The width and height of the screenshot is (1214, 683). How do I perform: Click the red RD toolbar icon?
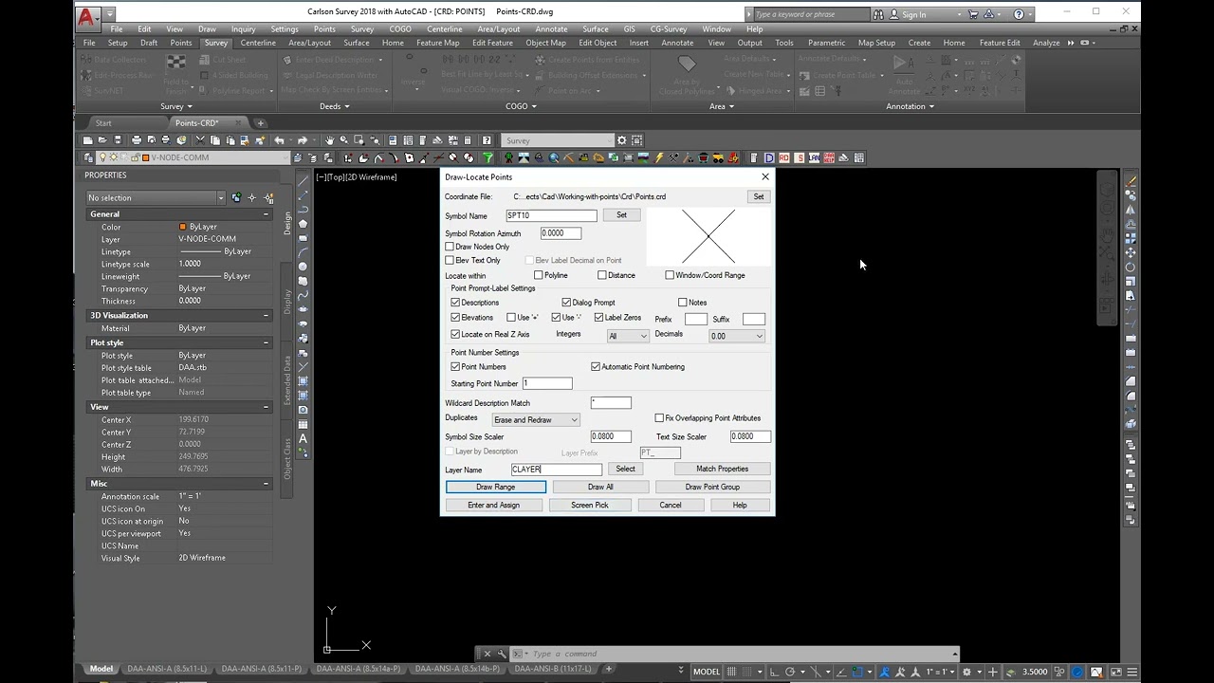pos(784,157)
